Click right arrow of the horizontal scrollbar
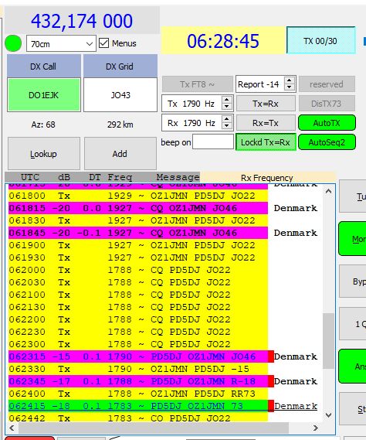 click(x=316, y=428)
